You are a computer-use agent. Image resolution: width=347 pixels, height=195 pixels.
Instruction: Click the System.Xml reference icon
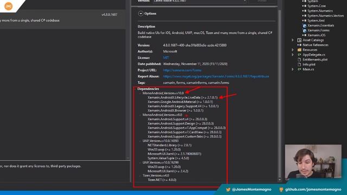(305, 21)
